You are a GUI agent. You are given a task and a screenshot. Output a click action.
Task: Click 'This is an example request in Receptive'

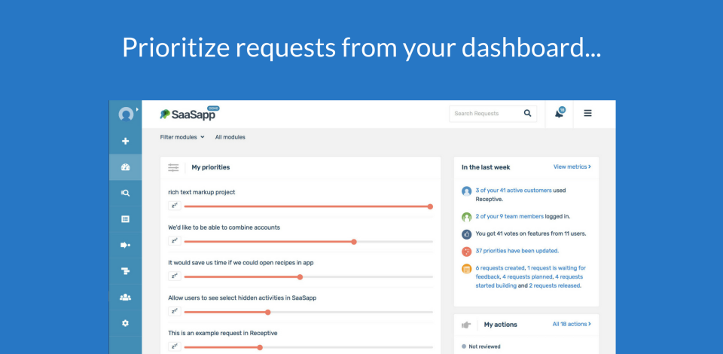(223, 333)
